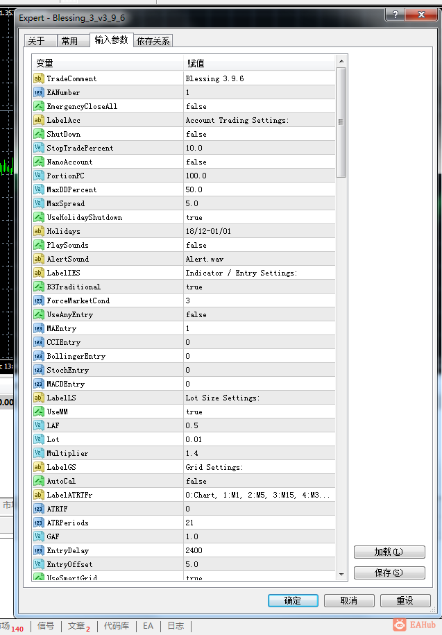Select the EmergencyCloseAll value false
Screen dimensions: 442x635
point(196,106)
